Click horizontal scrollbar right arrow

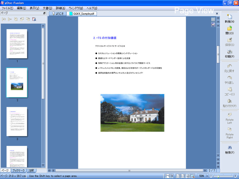pos(205,171)
